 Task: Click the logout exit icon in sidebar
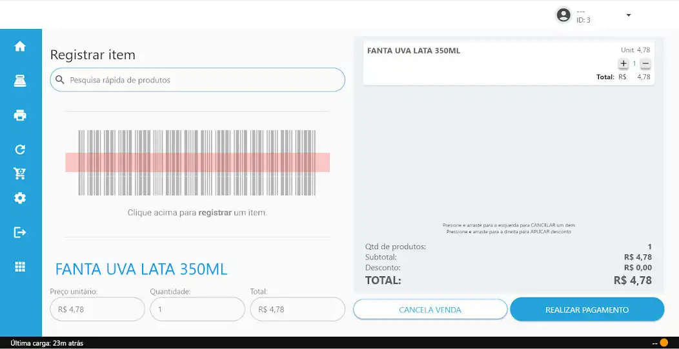pos(20,232)
